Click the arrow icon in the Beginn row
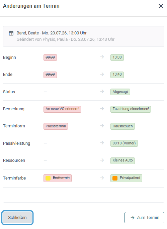Screen dimensions: 167x229 point(102,57)
